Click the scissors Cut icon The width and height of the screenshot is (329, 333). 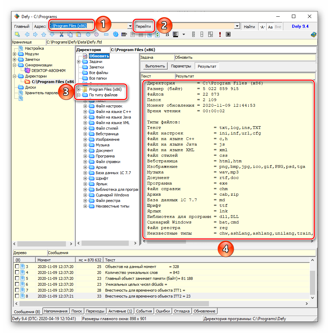[61, 34]
